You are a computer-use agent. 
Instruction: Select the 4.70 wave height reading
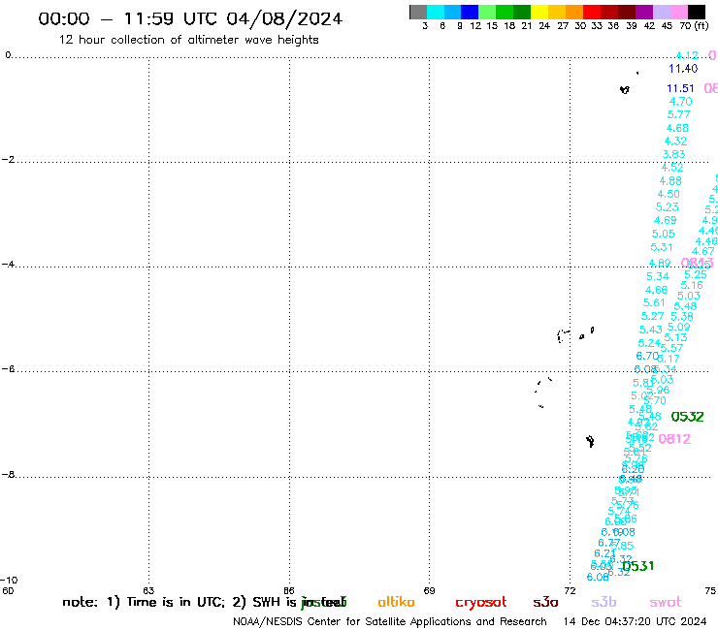coord(680,102)
